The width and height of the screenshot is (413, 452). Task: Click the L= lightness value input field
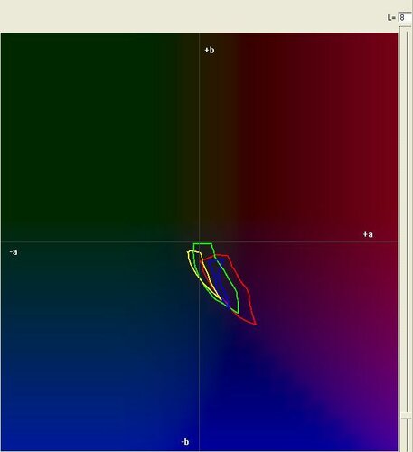click(405, 17)
